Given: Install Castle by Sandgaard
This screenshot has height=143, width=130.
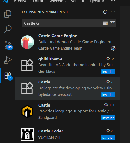Looking at the screenshot, I should point(108,118).
